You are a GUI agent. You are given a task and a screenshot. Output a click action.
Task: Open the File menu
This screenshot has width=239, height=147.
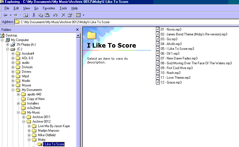point(7,8)
